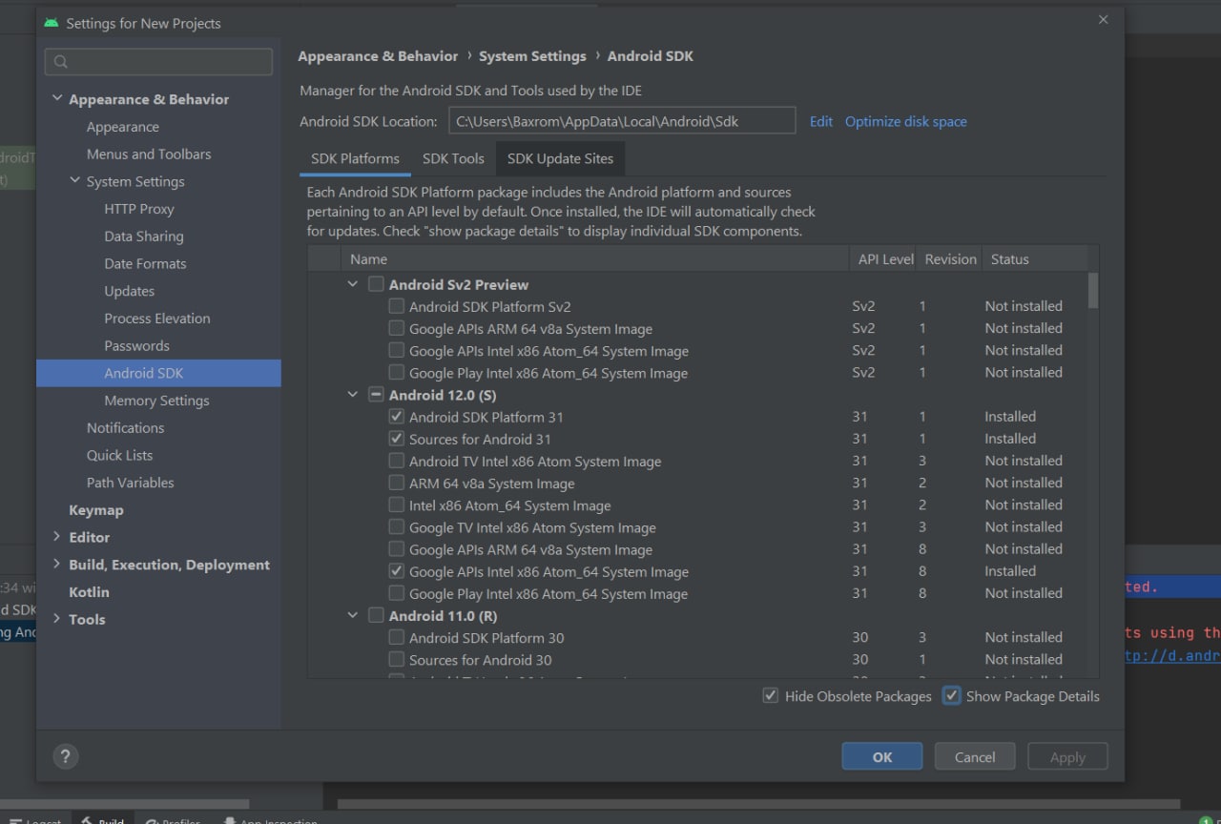Image resolution: width=1221 pixels, height=824 pixels.
Task: Check the Android 11.0 (R) group checkbox
Action: (x=376, y=615)
